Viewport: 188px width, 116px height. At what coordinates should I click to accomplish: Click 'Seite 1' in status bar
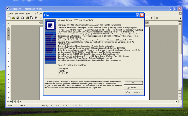point(11,105)
